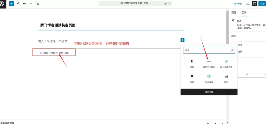Focus the 搜索 block search field
The width and height of the screenshot is (266, 125).
[209, 50]
